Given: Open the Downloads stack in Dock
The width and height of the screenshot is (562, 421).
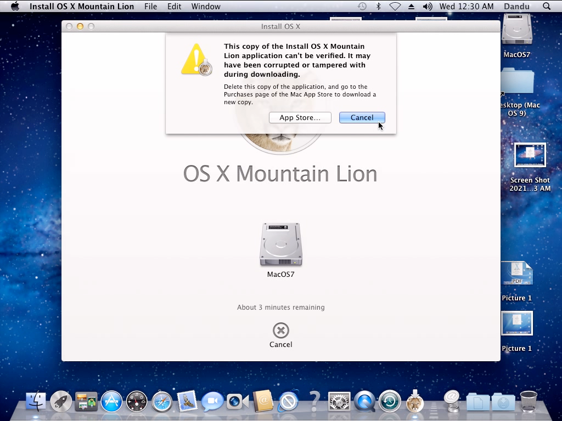Looking at the screenshot, I should point(503,402).
